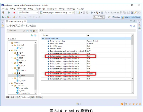Switch to the ボード tab
This screenshot has height=112, width=143.
[12, 97]
